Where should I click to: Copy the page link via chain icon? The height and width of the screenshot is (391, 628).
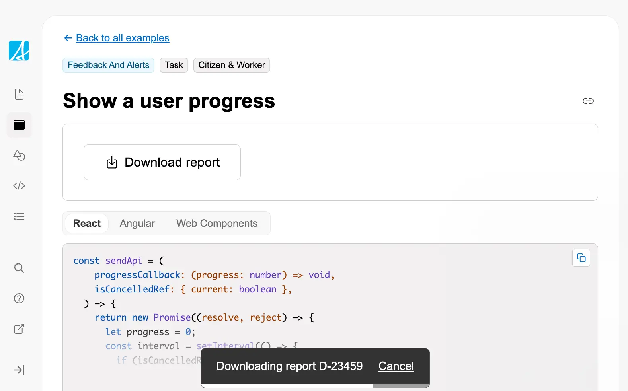[x=588, y=101]
